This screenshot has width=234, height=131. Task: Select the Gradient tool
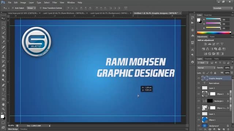click(3, 71)
